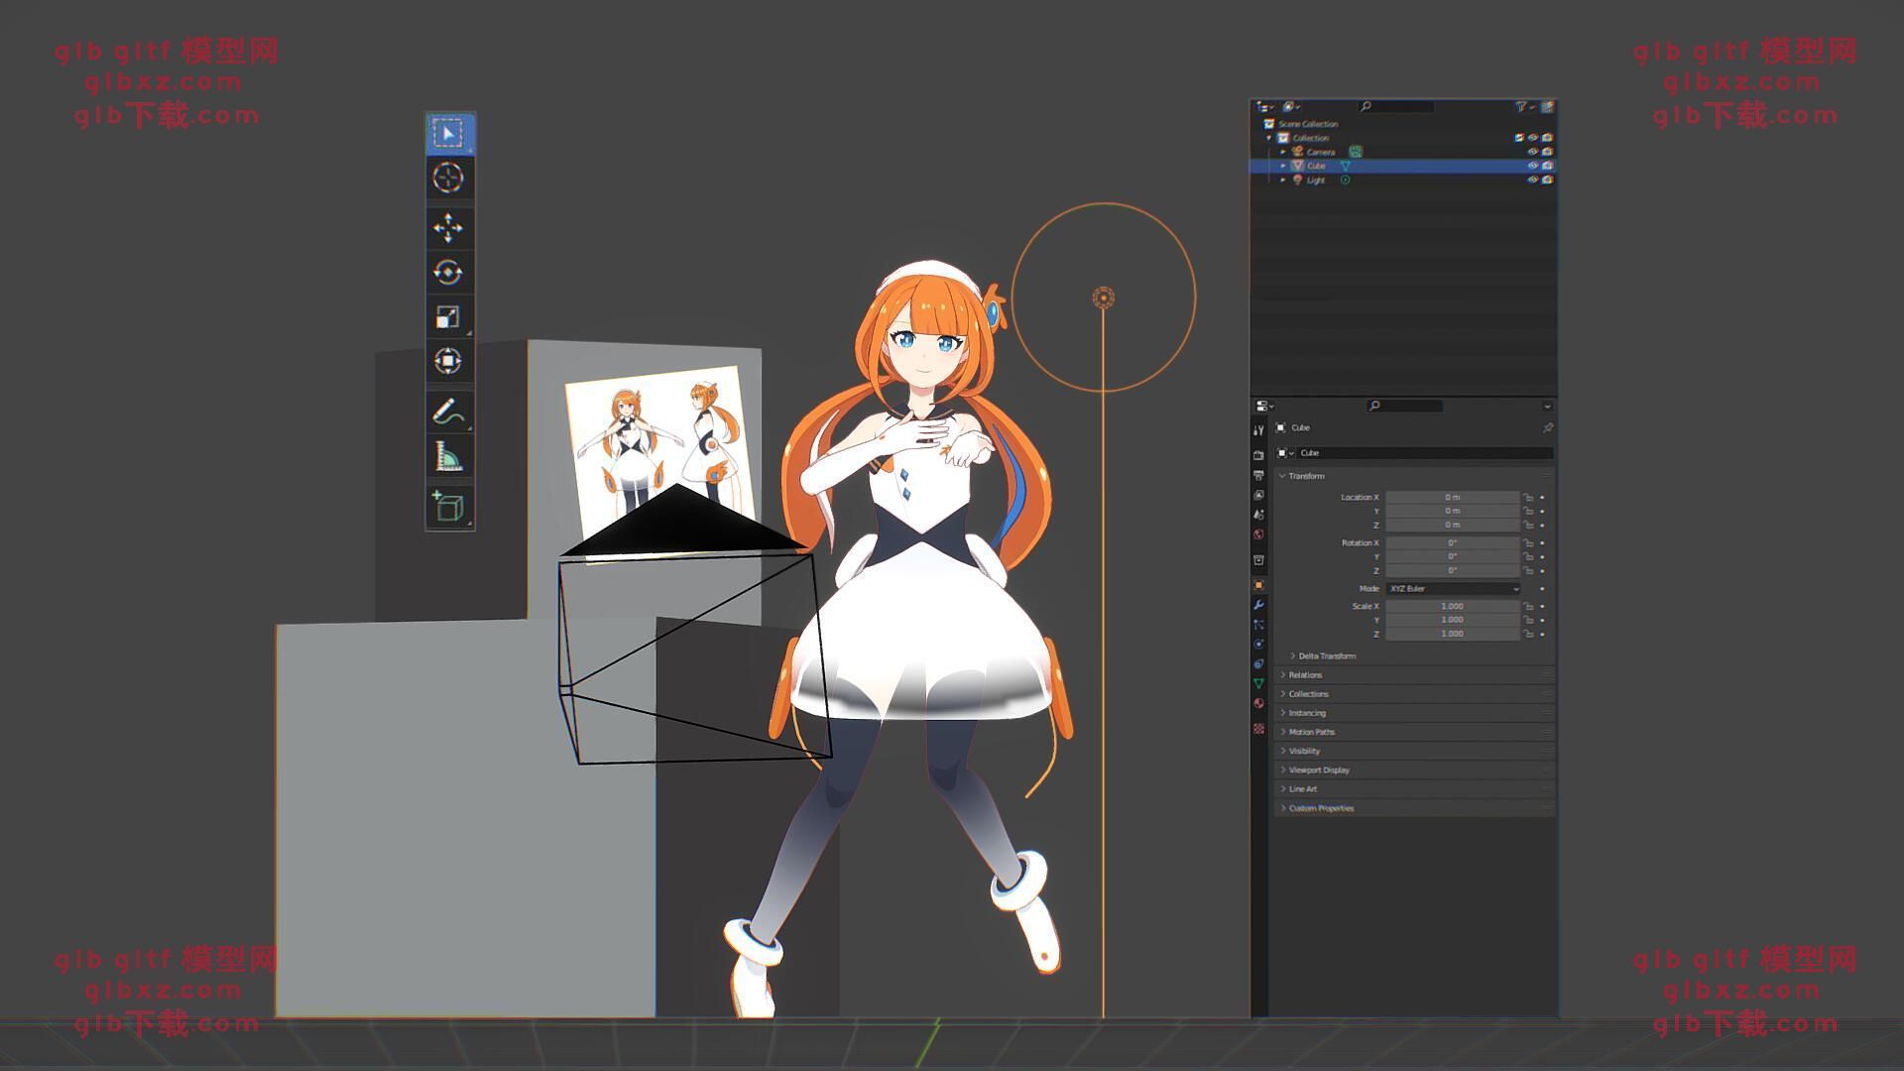Toggle viewport visibility eye for Camera

coord(1532,152)
